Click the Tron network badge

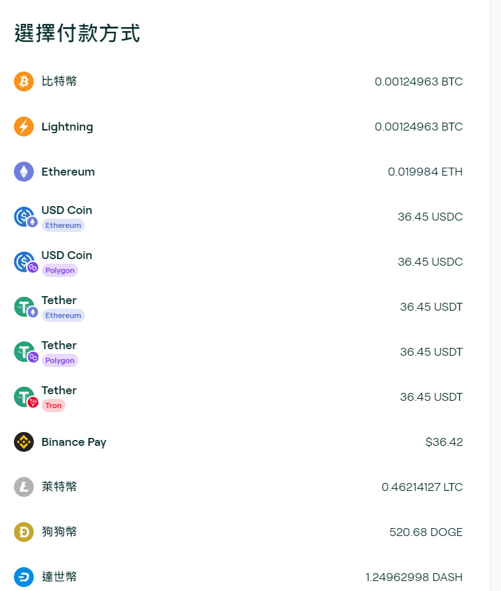[53, 405]
